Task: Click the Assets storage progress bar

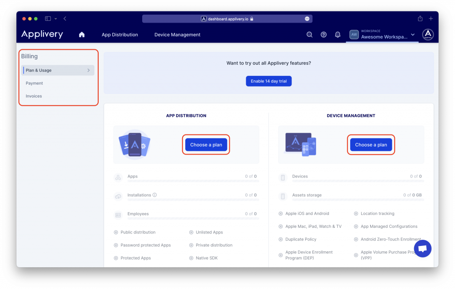Action: click(x=358, y=200)
